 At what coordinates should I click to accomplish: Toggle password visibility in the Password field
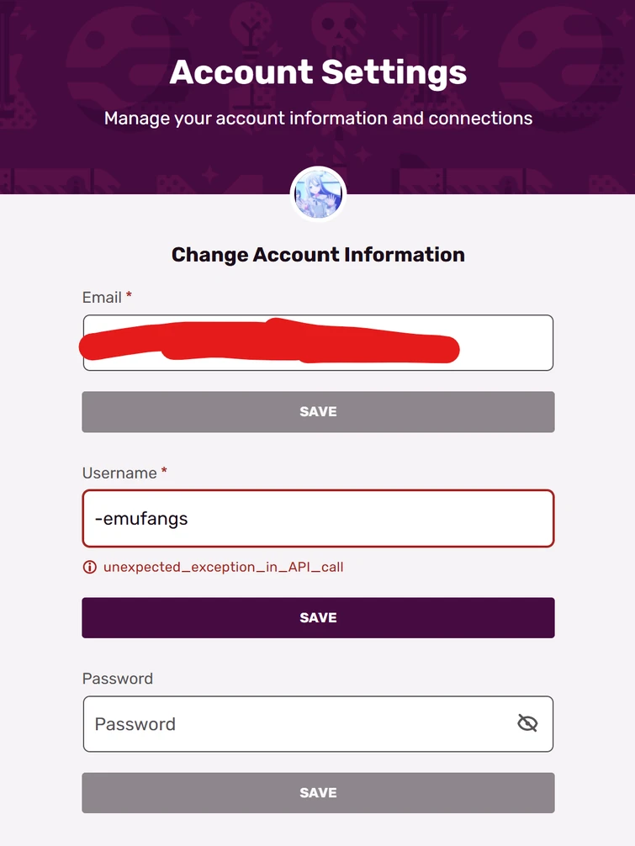527,723
